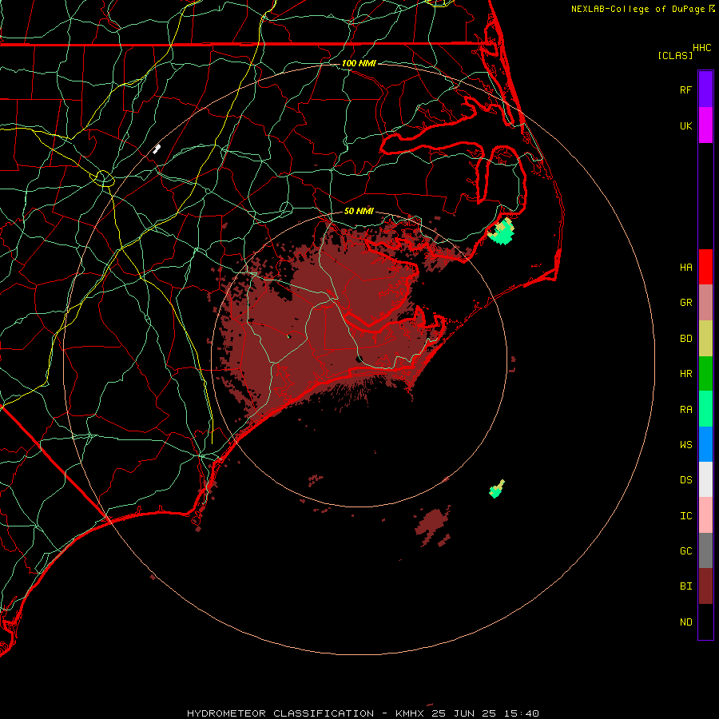Viewport: 719px width, 719px height.
Task: Click the RA legend label
Action: pyautogui.click(x=685, y=410)
